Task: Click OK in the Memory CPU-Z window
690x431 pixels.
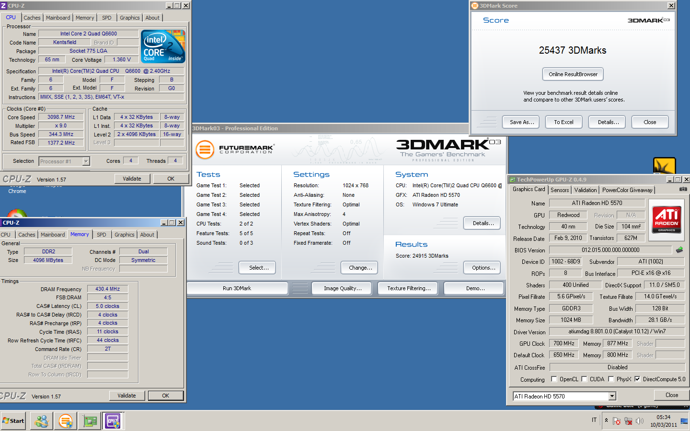Action: 165,396
